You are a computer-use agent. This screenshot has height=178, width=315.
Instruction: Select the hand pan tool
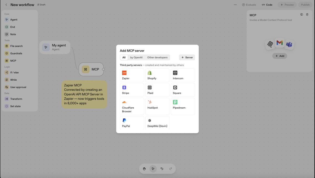pos(144,169)
